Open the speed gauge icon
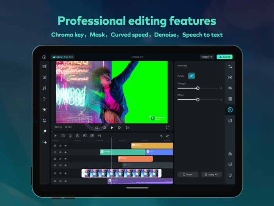The height and width of the screenshot is (206, 274). 230,77
